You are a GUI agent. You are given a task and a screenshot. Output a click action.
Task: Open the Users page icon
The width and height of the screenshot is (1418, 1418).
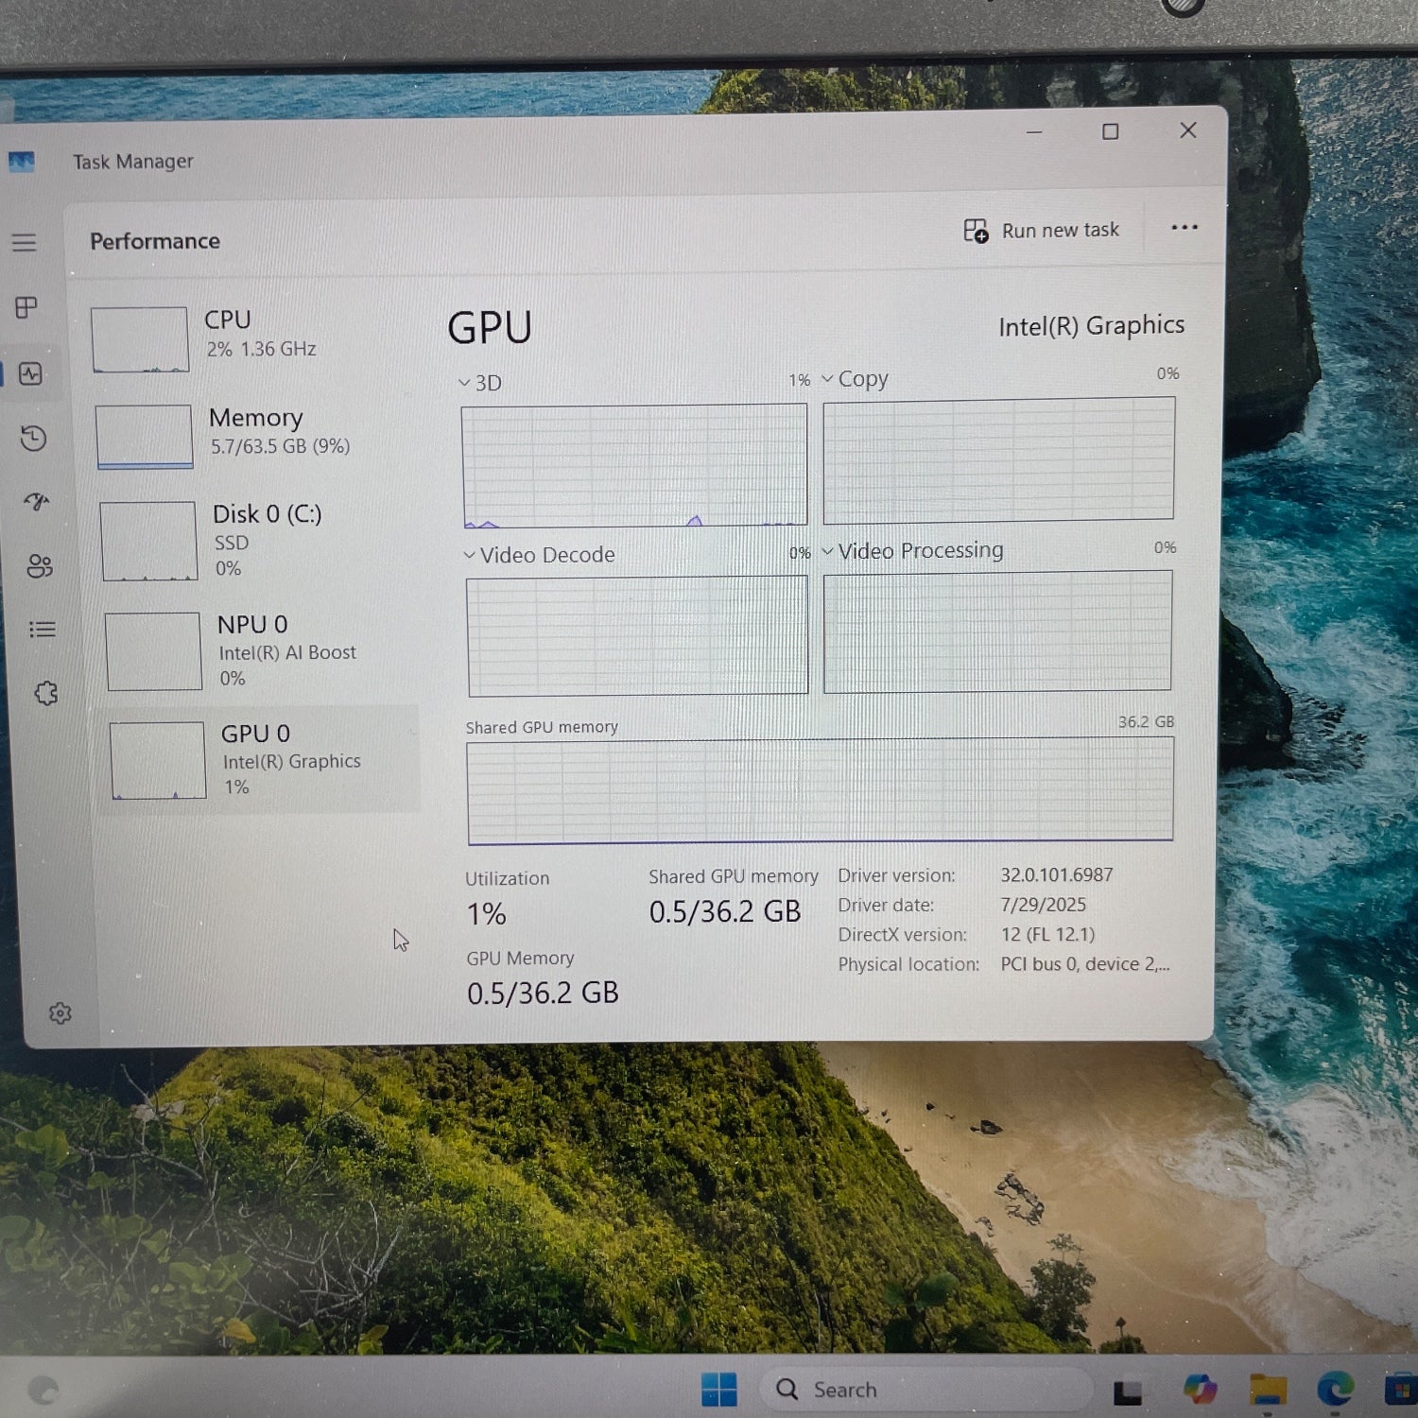[40, 565]
